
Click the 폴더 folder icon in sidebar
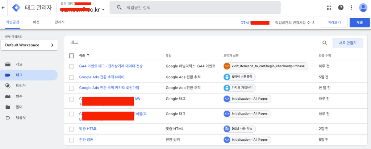8,107
